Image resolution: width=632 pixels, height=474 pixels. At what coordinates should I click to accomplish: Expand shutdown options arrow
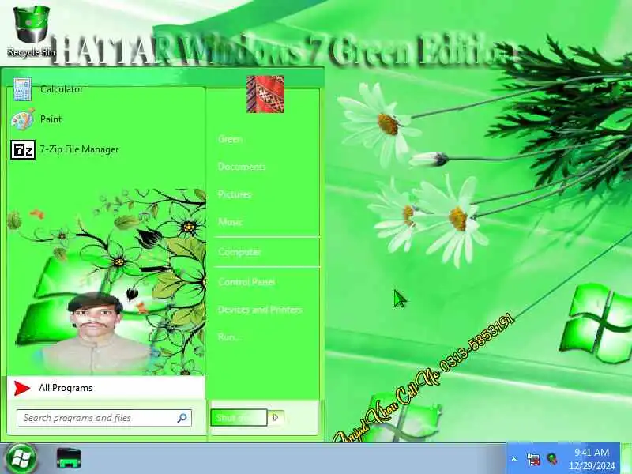(276, 418)
